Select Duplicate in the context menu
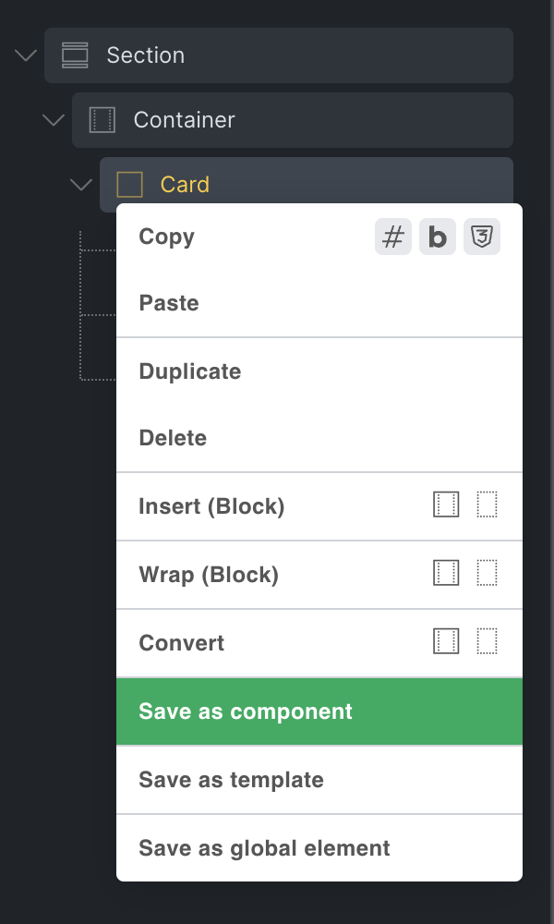The height and width of the screenshot is (924, 554). pyautogui.click(x=190, y=371)
